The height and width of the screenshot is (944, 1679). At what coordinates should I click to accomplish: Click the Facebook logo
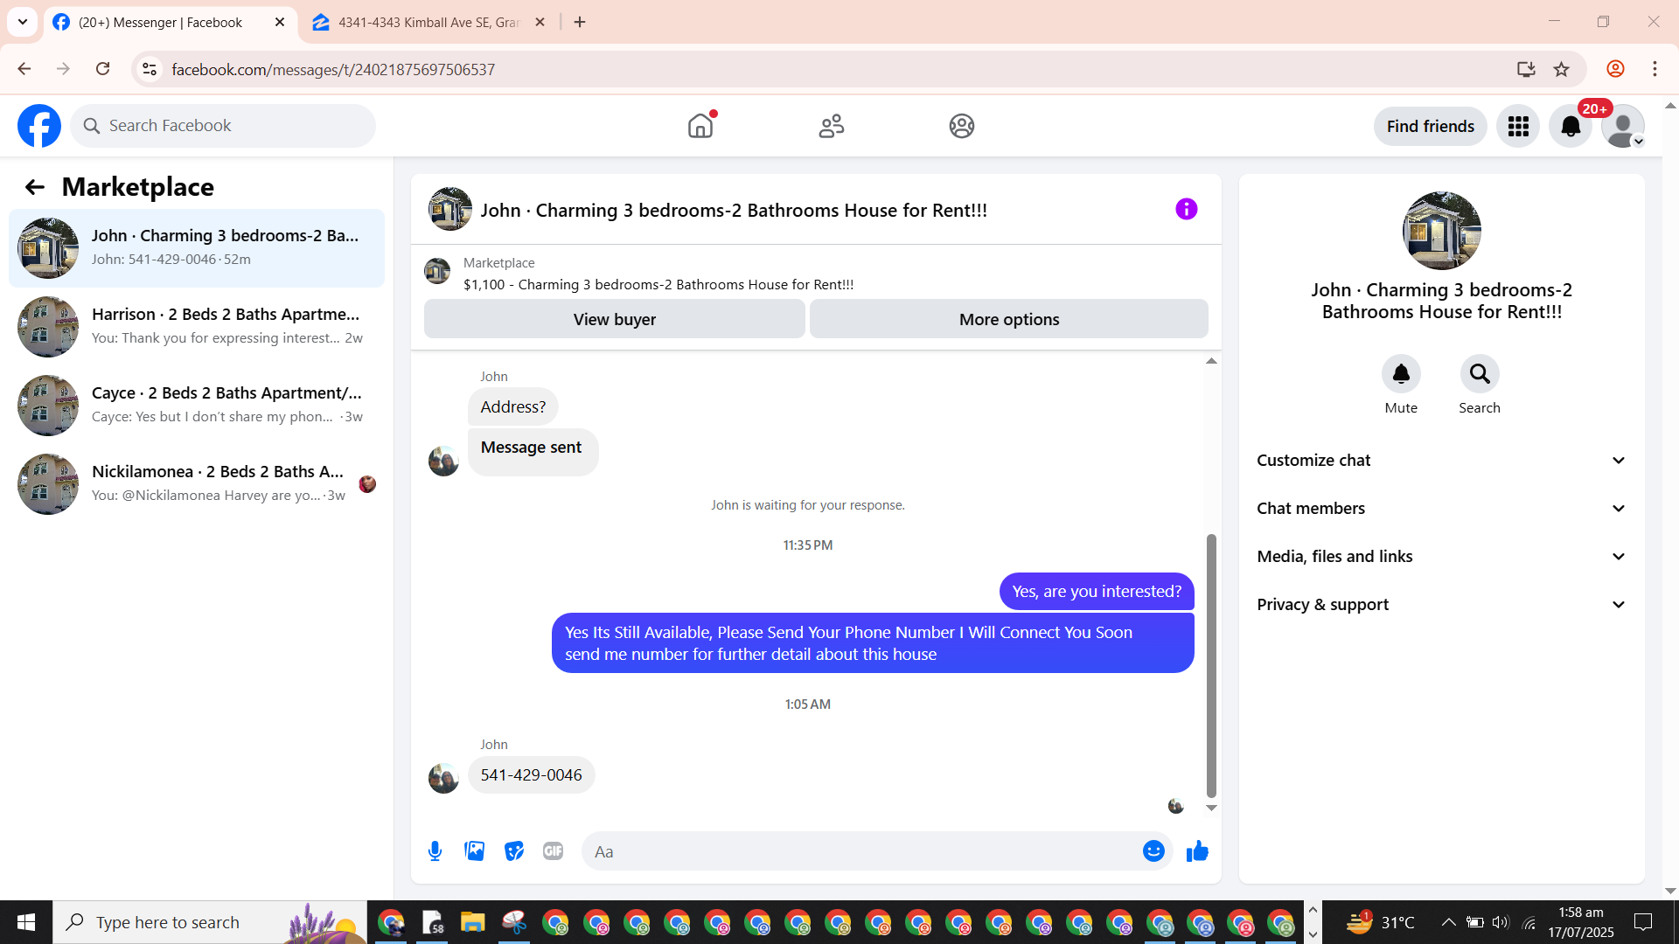[x=39, y=126]
